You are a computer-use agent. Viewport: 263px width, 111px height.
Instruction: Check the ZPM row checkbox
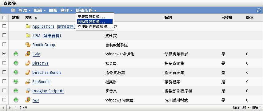coord(4,35)
